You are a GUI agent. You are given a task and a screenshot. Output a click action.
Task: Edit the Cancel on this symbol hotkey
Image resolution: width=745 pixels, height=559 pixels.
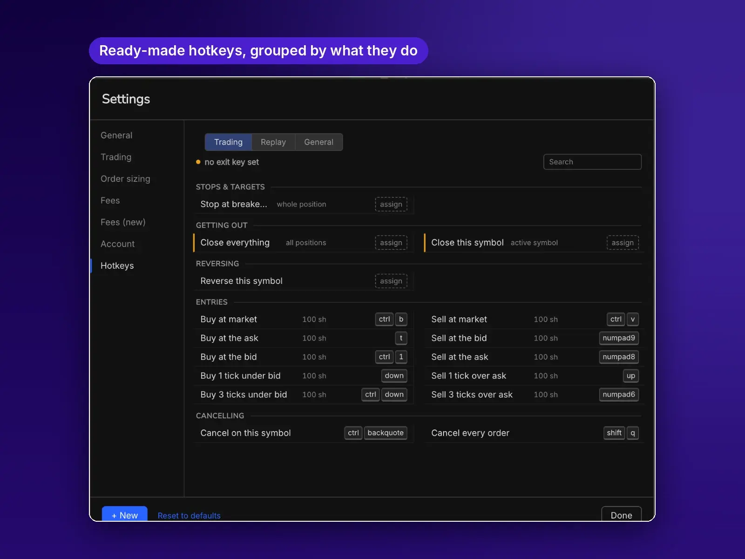tap(376, 433)
